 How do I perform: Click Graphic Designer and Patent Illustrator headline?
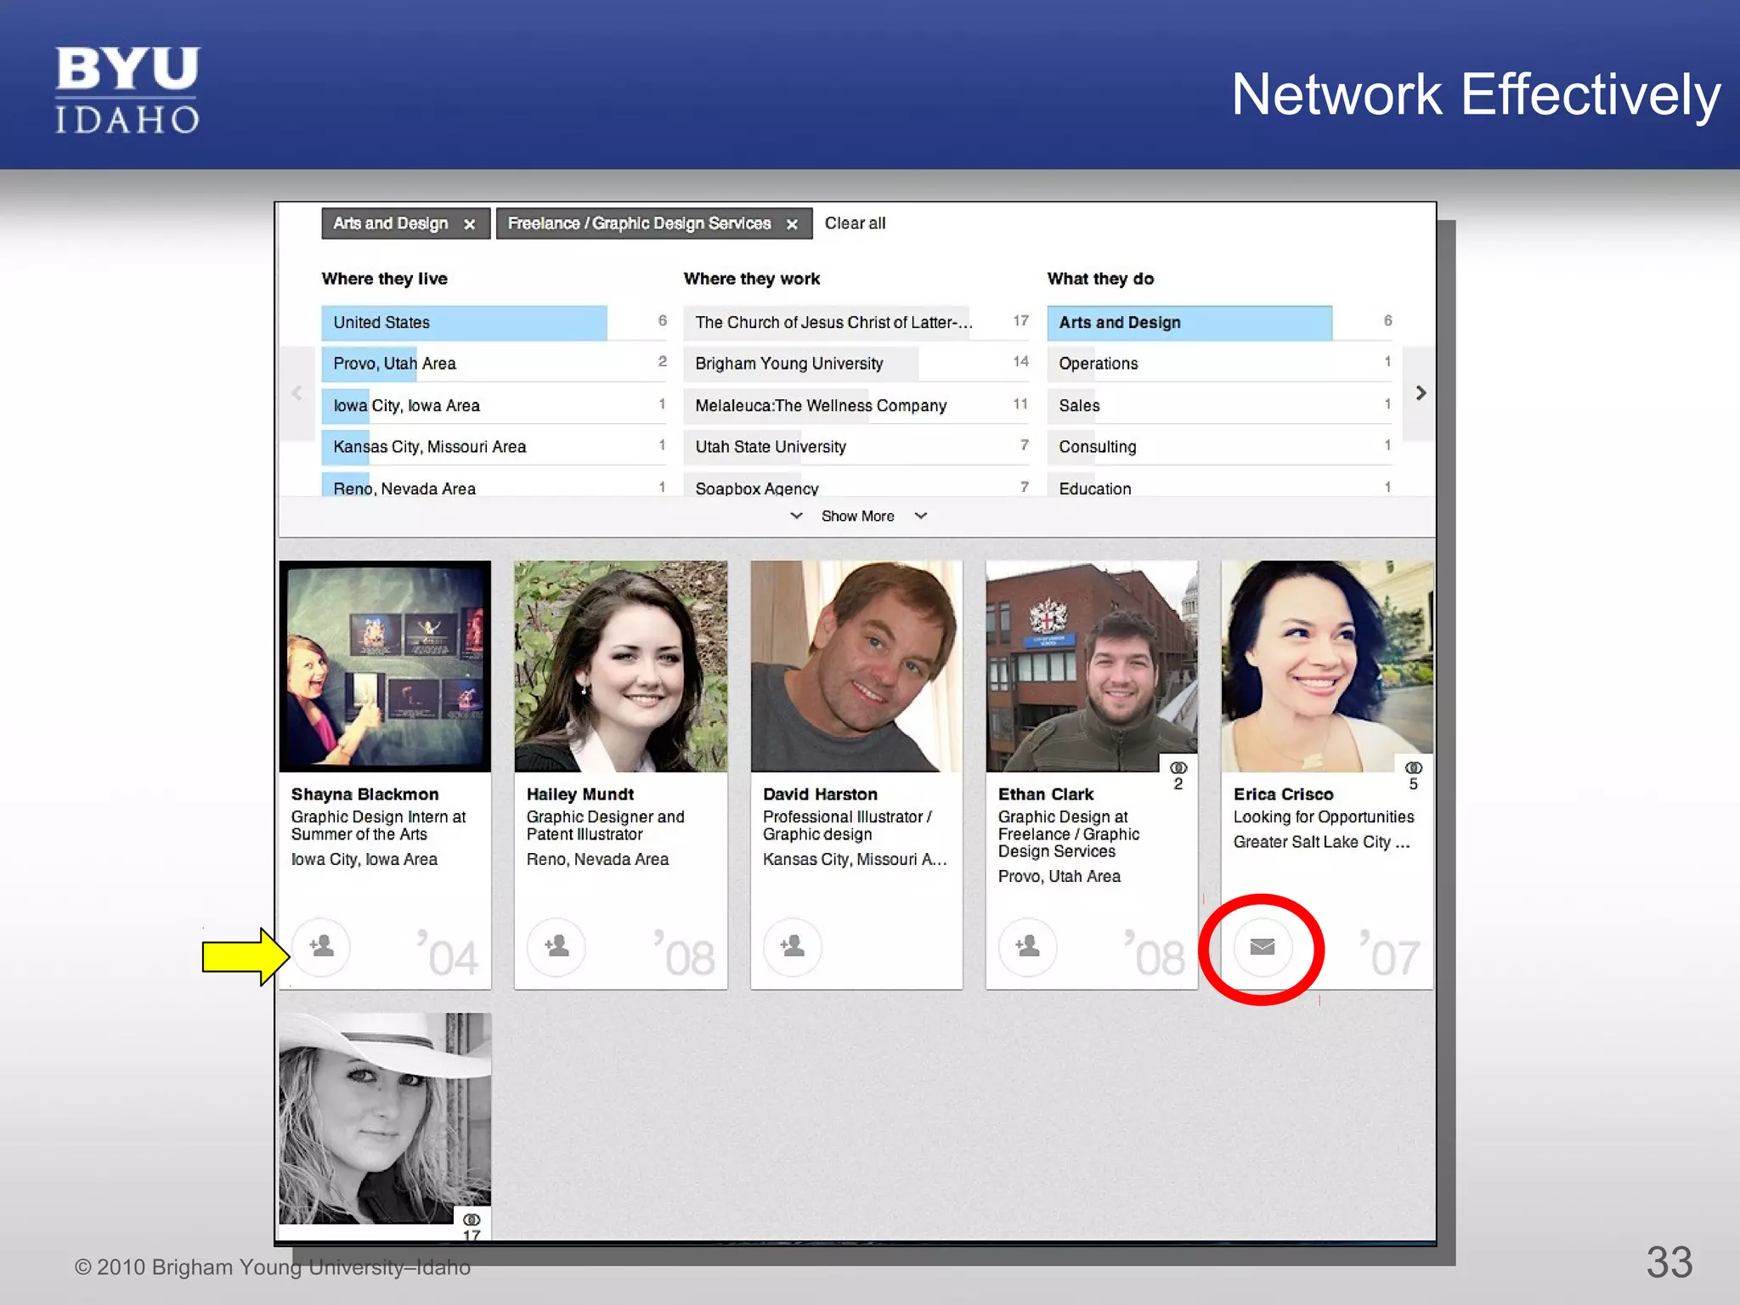pyautogui.click(x=605, y=826)
